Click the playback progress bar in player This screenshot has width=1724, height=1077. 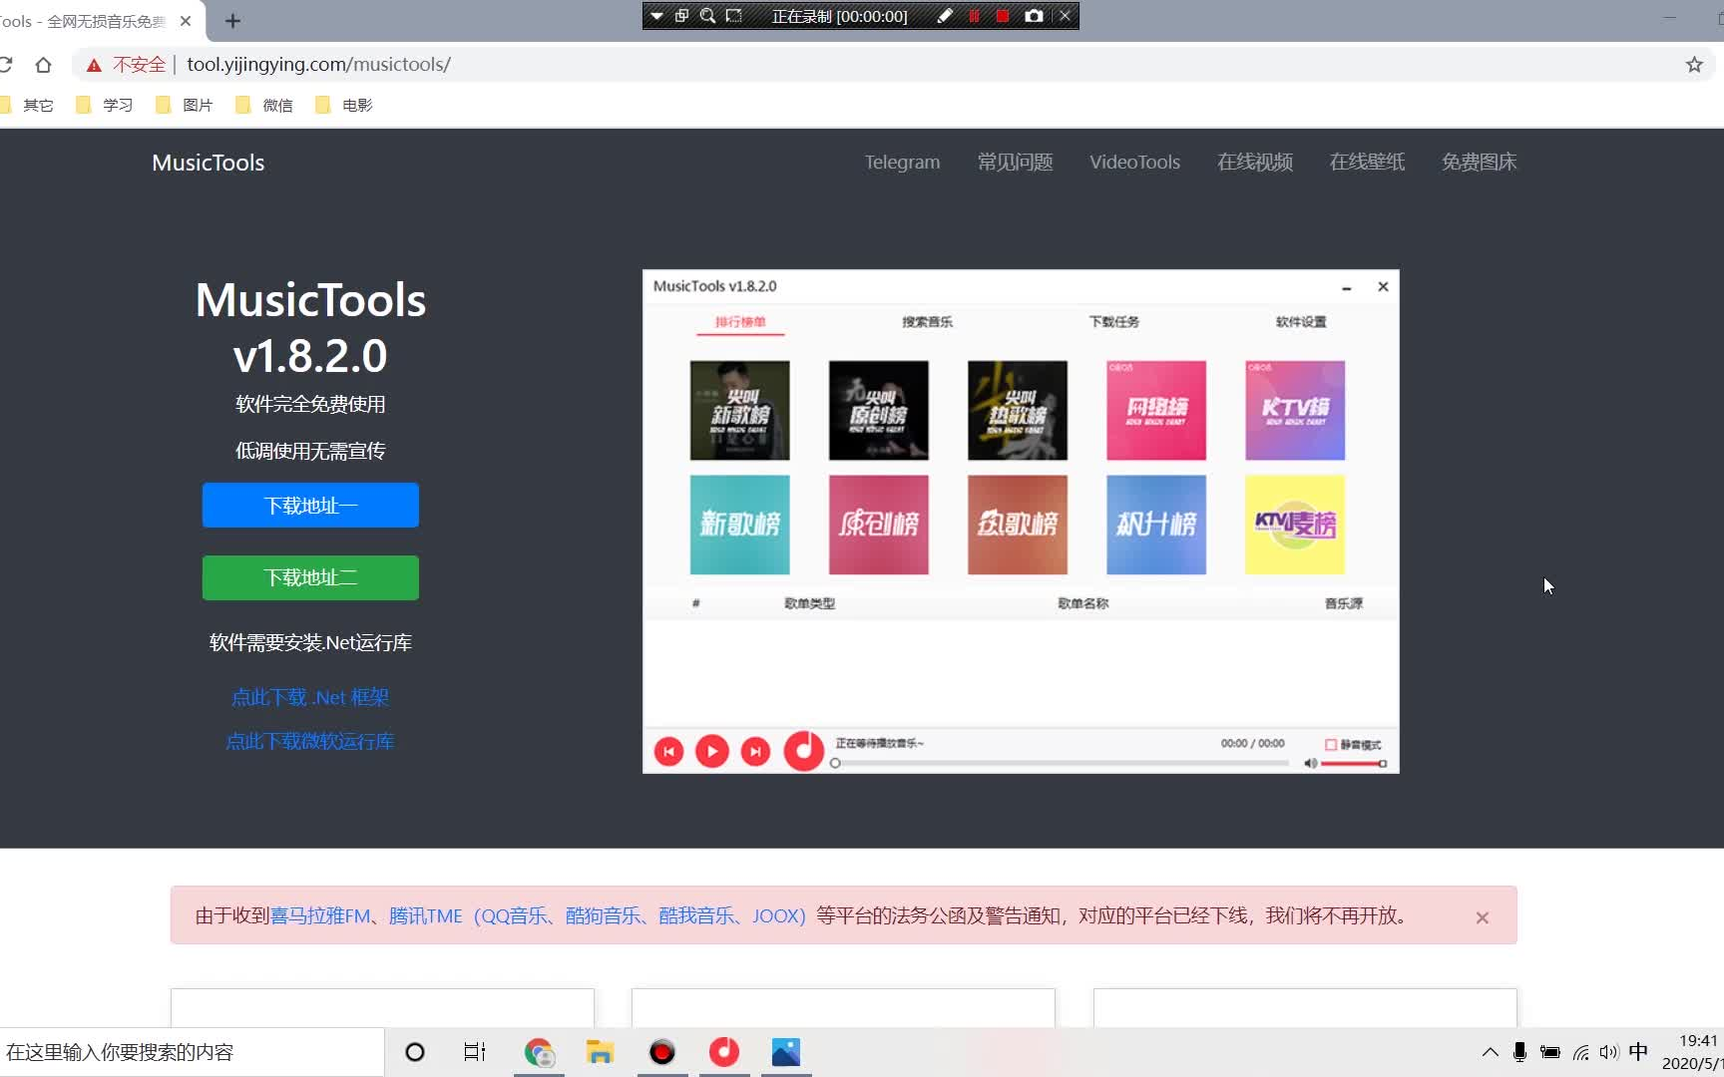[x=1062, y=763]
